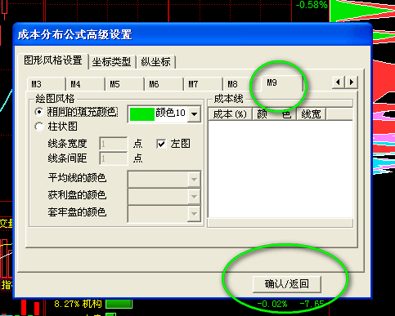Switch to the 纵坐标 tab
This screenshot has width=395, height=316.
[x=155, y=62]
